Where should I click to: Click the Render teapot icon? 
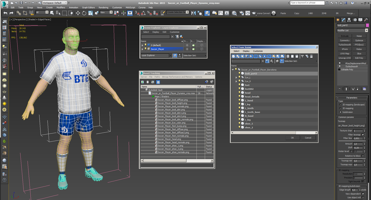(254, 13)
